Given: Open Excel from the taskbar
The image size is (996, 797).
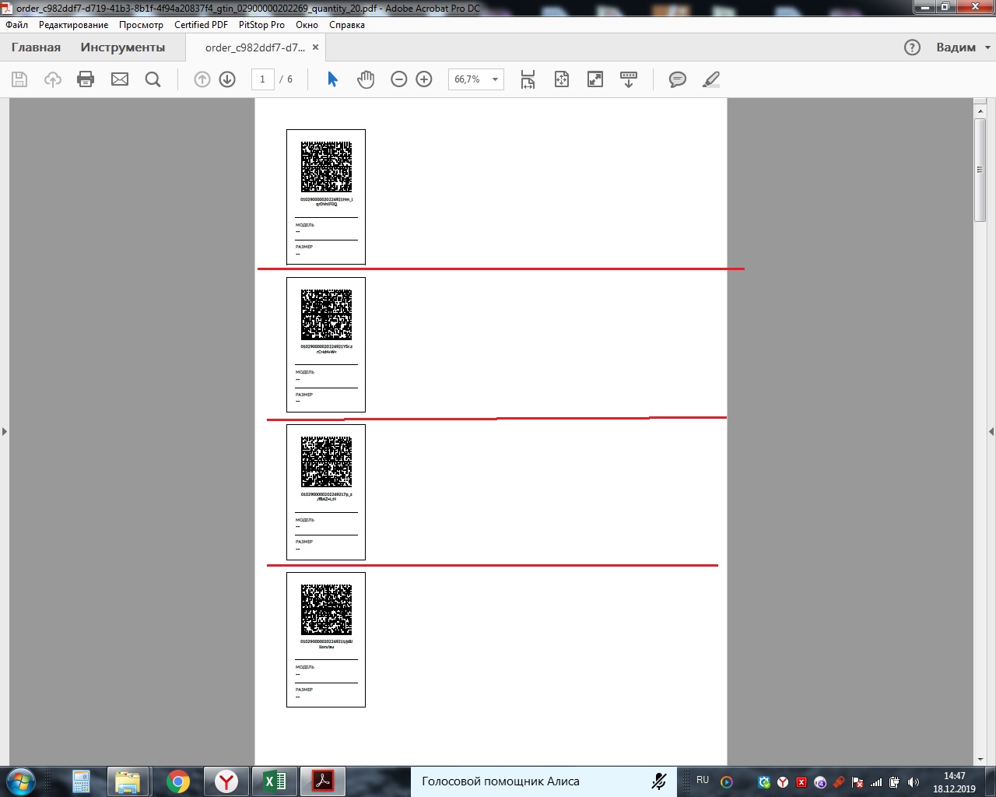Looking at the screenshot, I should click(x=275, y=781).
